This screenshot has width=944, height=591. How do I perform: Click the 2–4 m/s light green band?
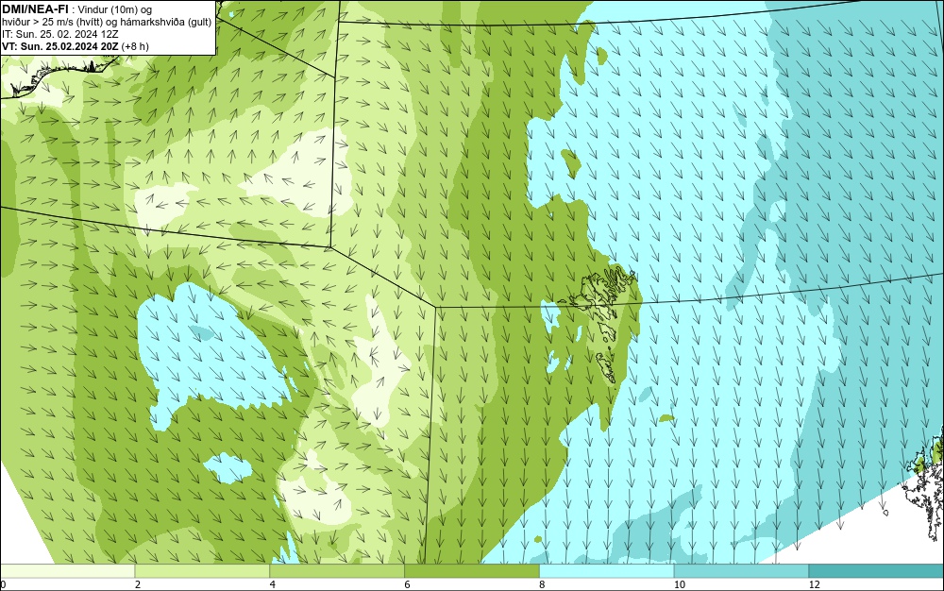202,570
